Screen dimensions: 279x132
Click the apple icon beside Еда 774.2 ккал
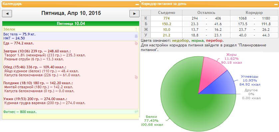[136, 43]
